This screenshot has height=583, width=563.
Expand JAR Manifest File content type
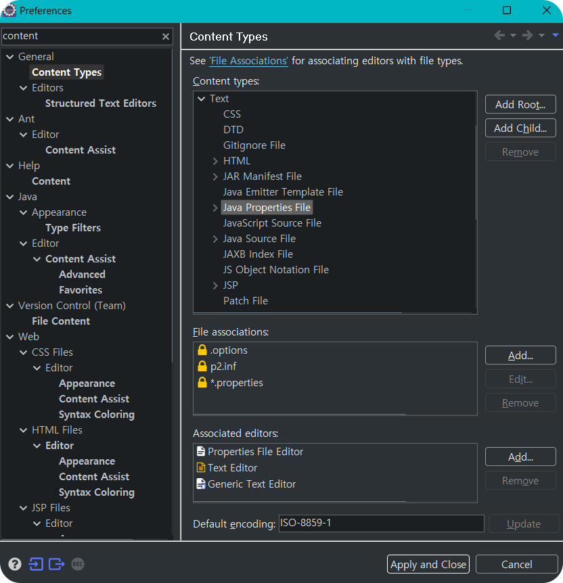pyautogui.click(x=215, y=177)
